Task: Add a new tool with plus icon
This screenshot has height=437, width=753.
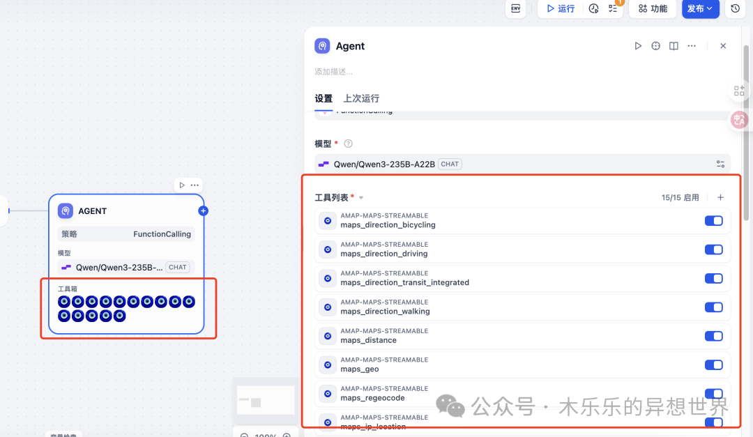Action: click(720, 197)
